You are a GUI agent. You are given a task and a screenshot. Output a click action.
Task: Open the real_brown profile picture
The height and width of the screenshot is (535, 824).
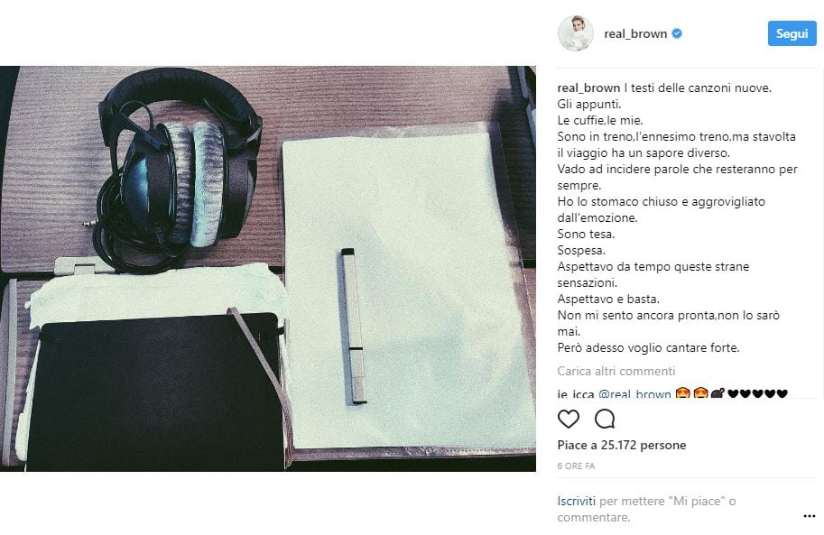576,33
